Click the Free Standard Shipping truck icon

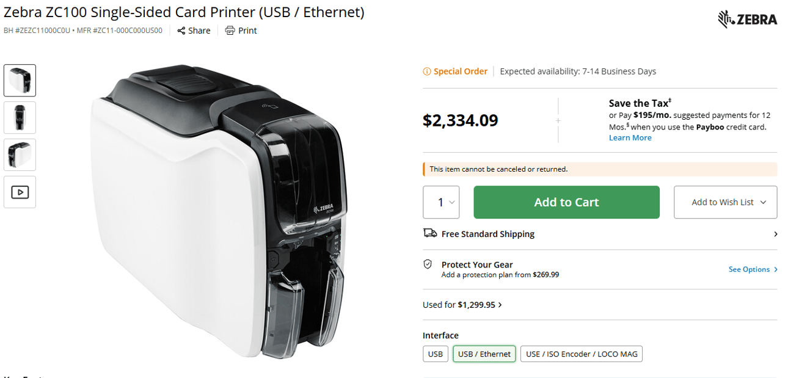point(429,233)
